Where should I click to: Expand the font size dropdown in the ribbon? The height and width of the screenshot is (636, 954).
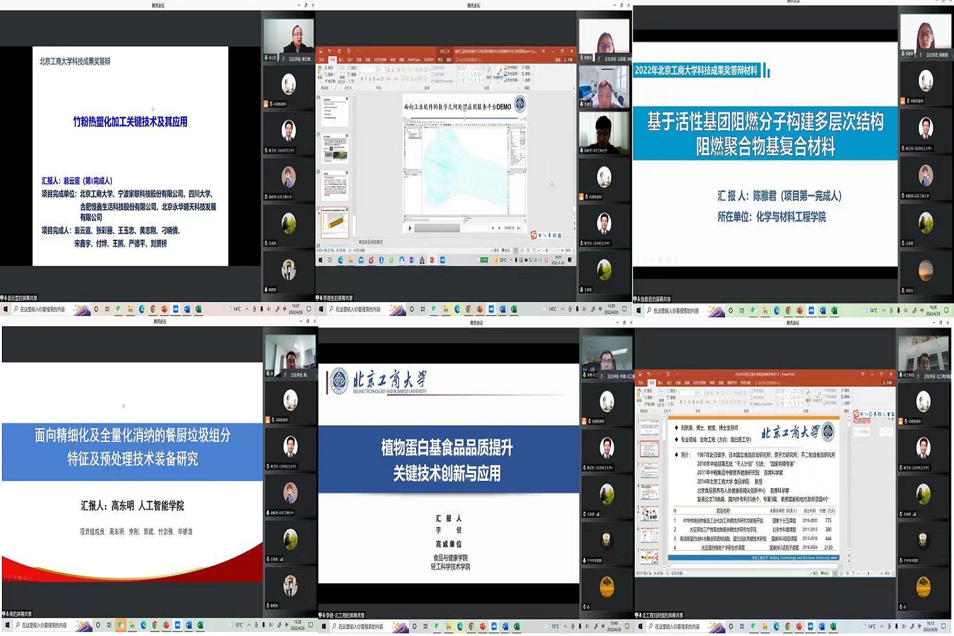(x=384, y=70)
